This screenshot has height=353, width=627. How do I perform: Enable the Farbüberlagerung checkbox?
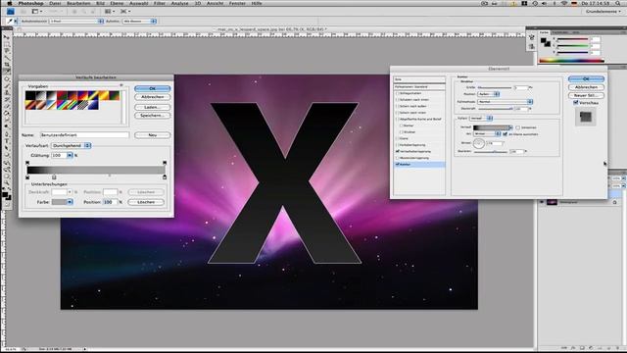pyautogui.click(x=398, y=145)
